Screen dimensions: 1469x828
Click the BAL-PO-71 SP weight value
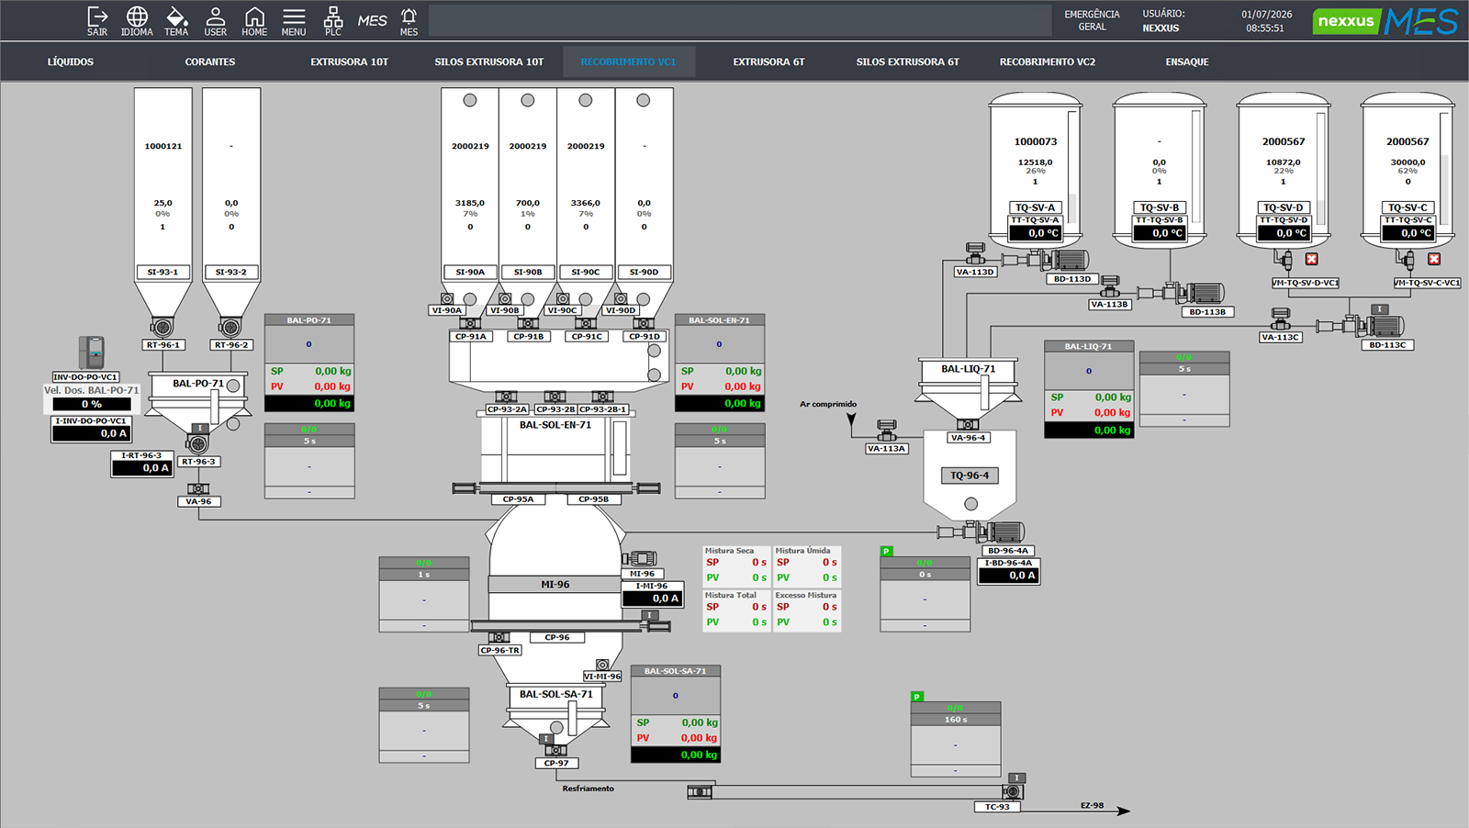[x=332, y=371]
